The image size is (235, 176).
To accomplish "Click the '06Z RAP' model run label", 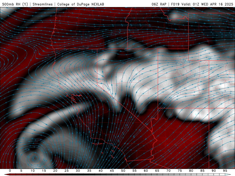I will [159, 4].
